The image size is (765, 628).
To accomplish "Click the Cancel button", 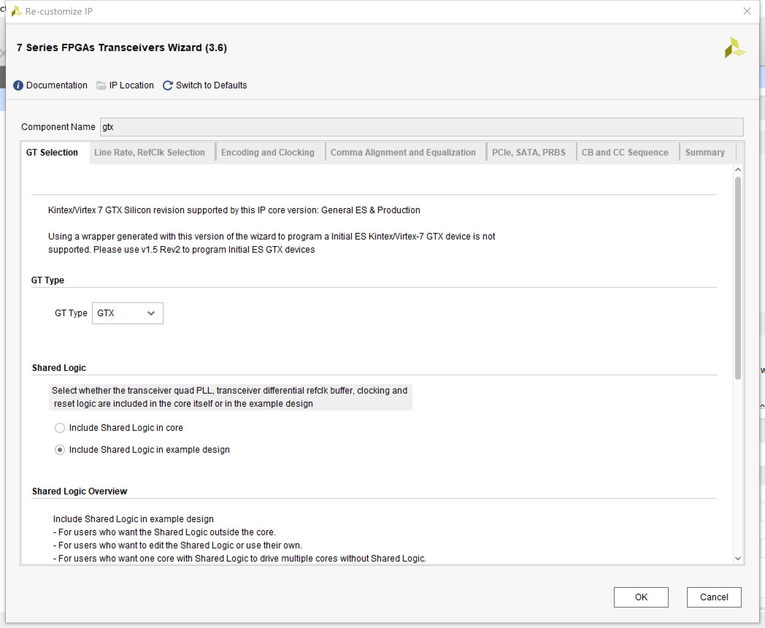I will 714,597.
